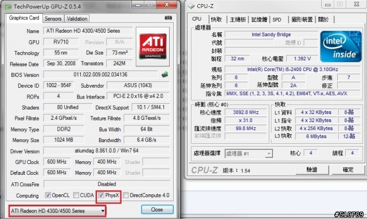Toggle the DirectCompute 4.0 checkbox
The width and height of the screenshot is (367, 219).
(126, 195)
